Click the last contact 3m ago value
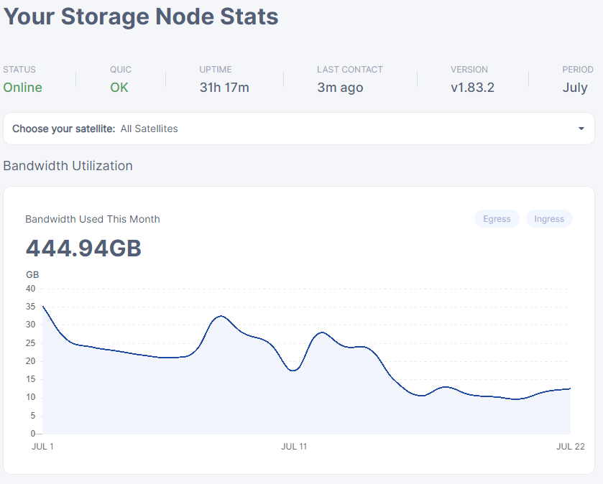Screen dimensions: 603x484 click(340, 88)
